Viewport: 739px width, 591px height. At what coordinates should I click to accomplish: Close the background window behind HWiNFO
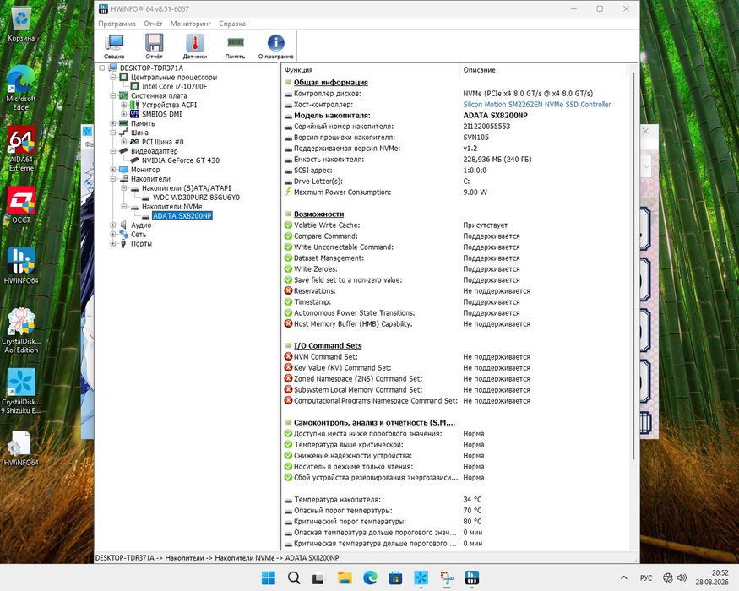pyautogui.click(x=646, y=132)
